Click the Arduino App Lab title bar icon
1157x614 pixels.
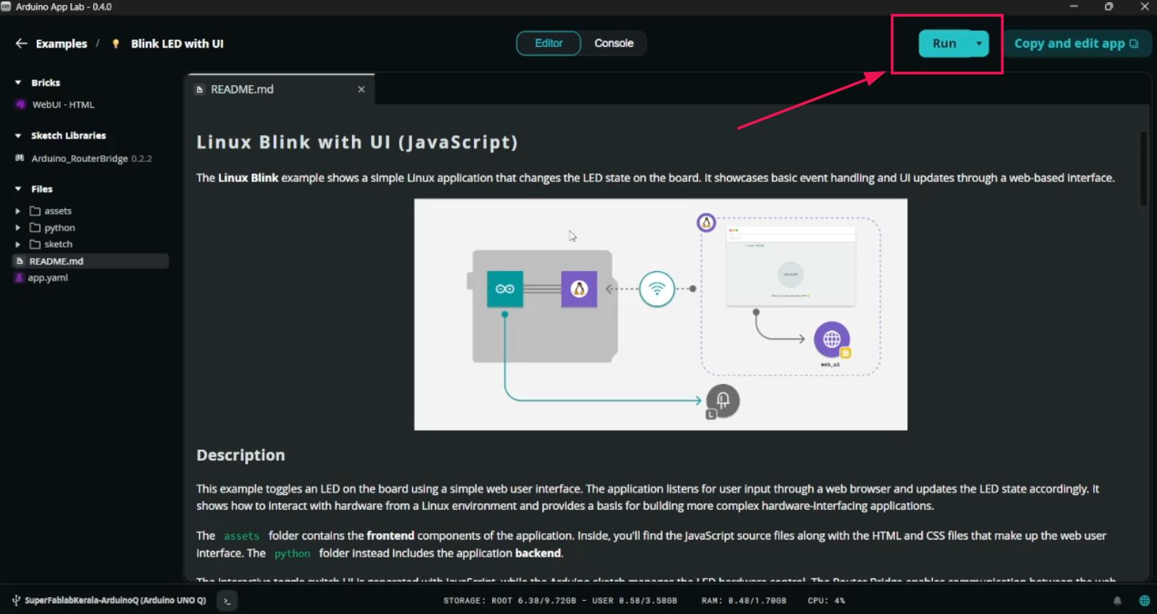click(6, 7)
